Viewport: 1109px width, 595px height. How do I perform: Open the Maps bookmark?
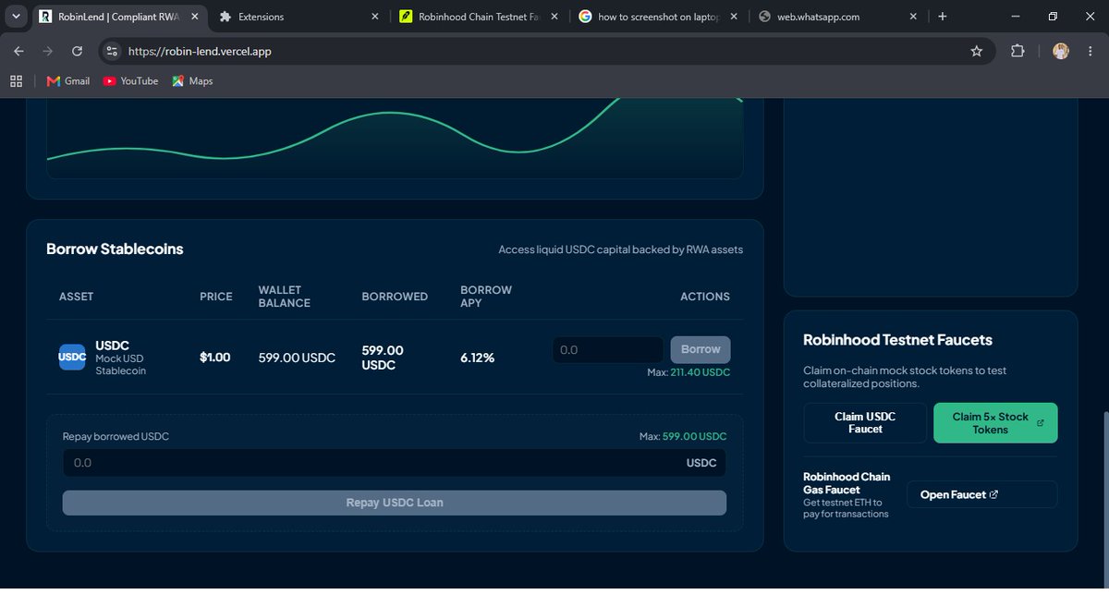tap(192, 81)
